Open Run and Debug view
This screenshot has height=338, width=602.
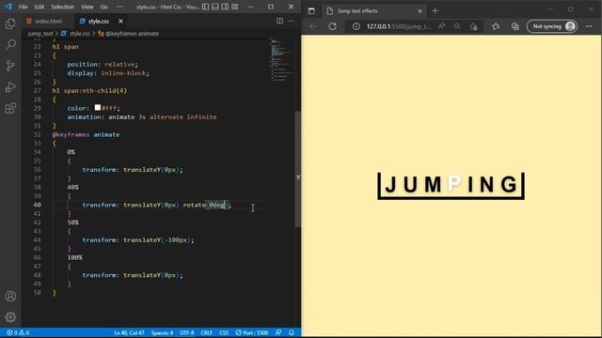(10, 87)
